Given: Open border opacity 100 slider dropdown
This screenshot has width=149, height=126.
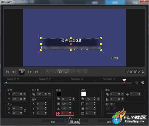Looking at the screenshot, I should tap(98, 99).
